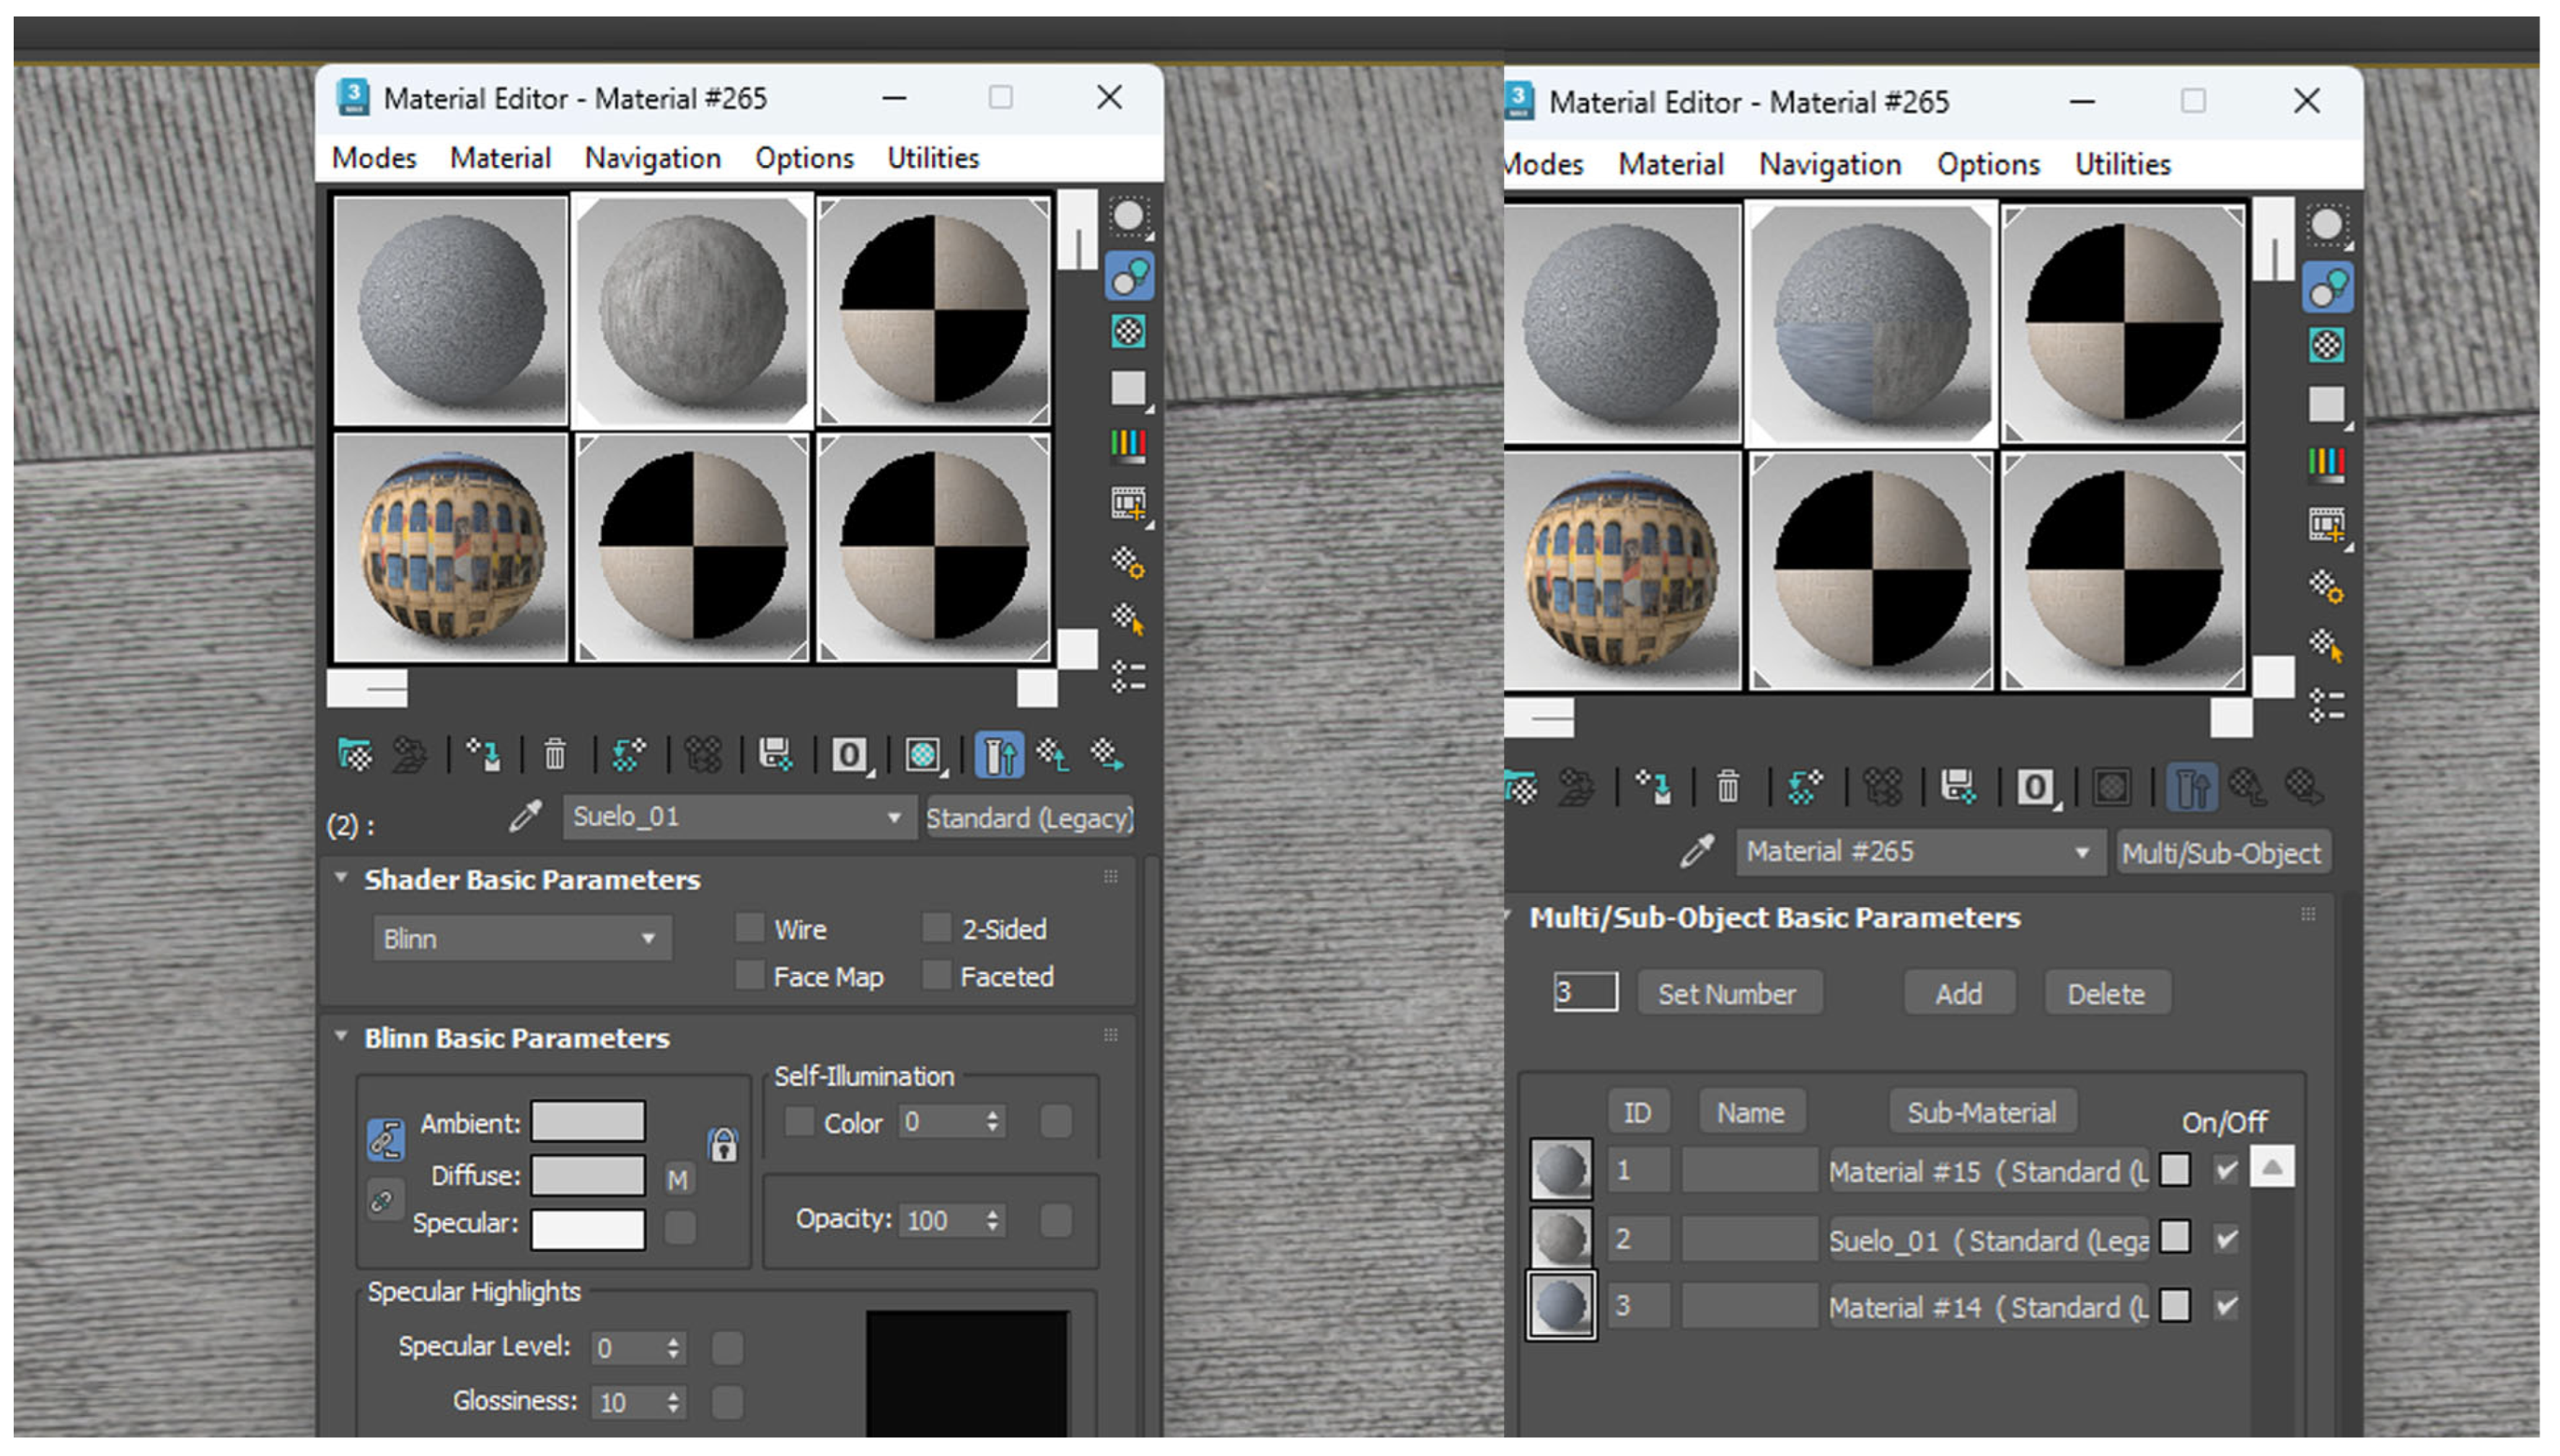The image size is (2560, 1456).
Task: Open the Suelo_01 material name dropdown
Action: [x=892, y=818]
